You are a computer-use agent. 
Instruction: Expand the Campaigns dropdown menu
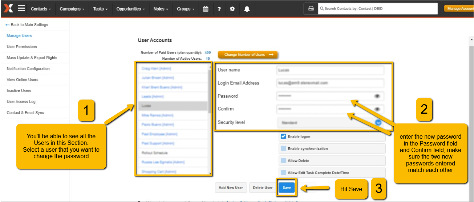pos(72,9)
